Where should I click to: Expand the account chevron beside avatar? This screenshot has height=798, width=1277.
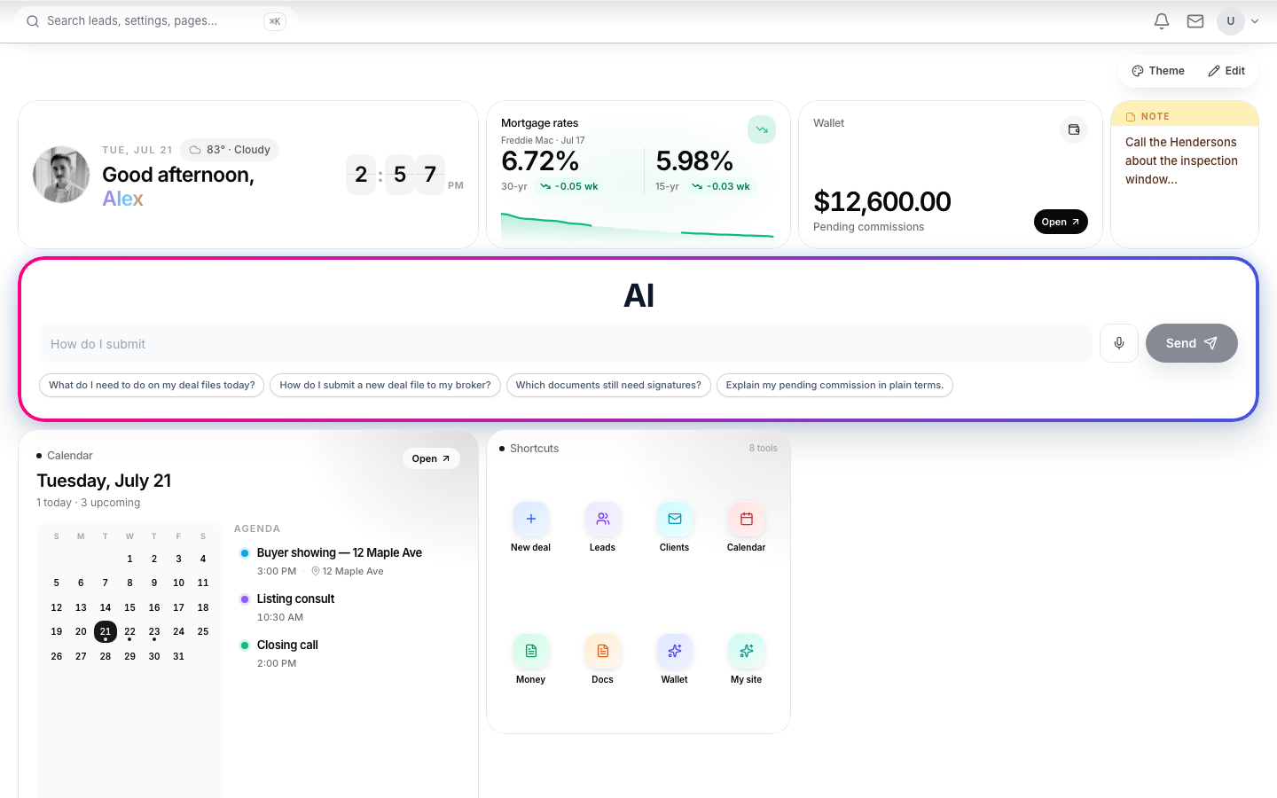tap(1255, 21)
